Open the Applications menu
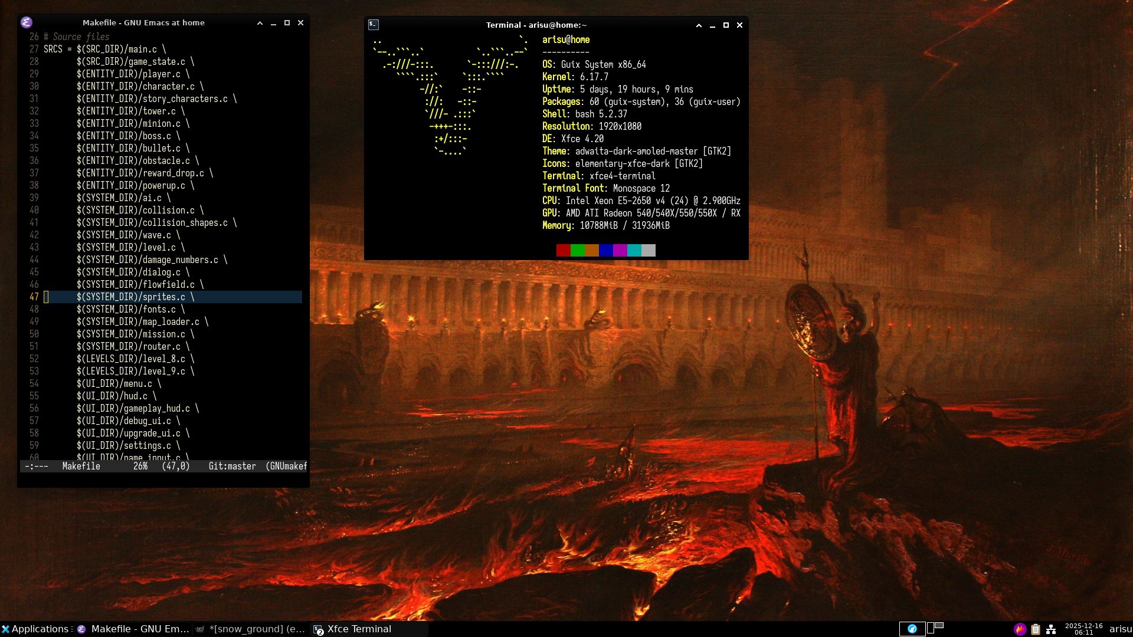The image size is (1133, 637). 35,629
